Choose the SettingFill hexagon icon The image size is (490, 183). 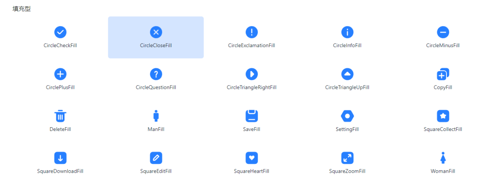347,116
